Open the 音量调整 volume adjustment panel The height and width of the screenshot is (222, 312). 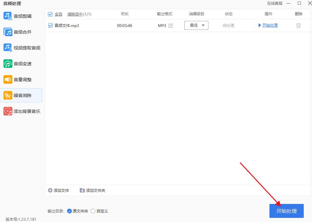point(21,79)
